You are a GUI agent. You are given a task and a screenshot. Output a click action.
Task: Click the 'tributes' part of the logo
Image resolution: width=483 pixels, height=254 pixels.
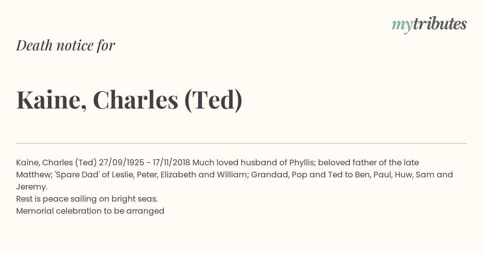tap(440, 24)
